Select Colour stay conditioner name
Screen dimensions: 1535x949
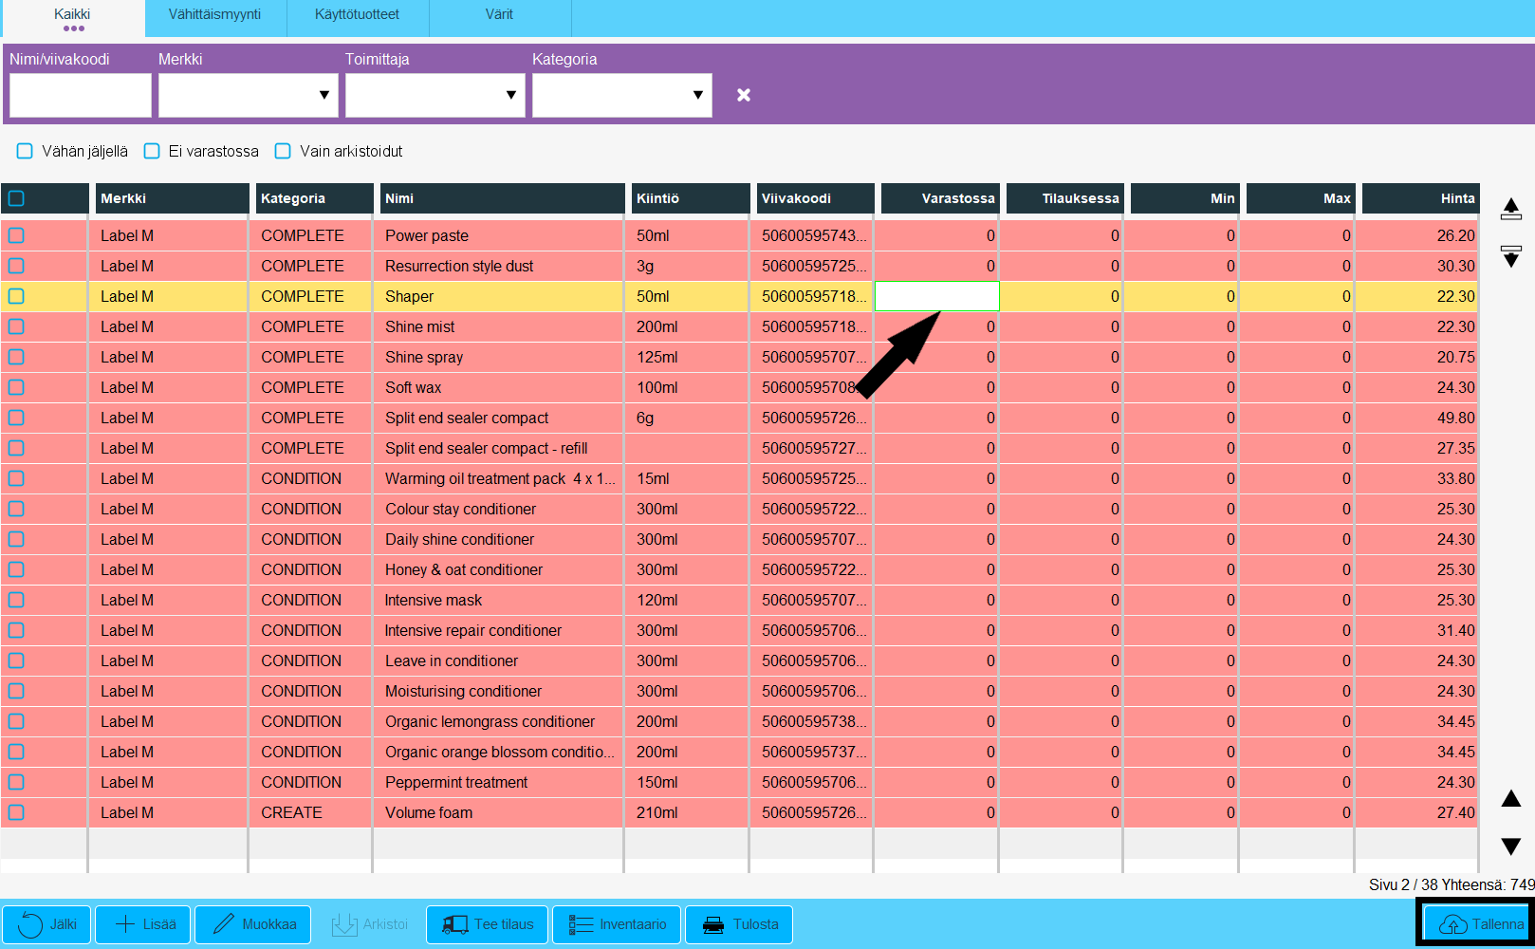tap(460, 509)
